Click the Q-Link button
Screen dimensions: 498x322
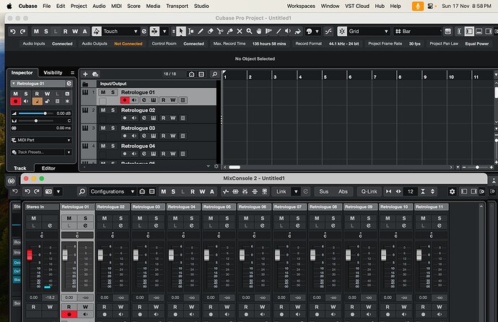coord(369,191)
